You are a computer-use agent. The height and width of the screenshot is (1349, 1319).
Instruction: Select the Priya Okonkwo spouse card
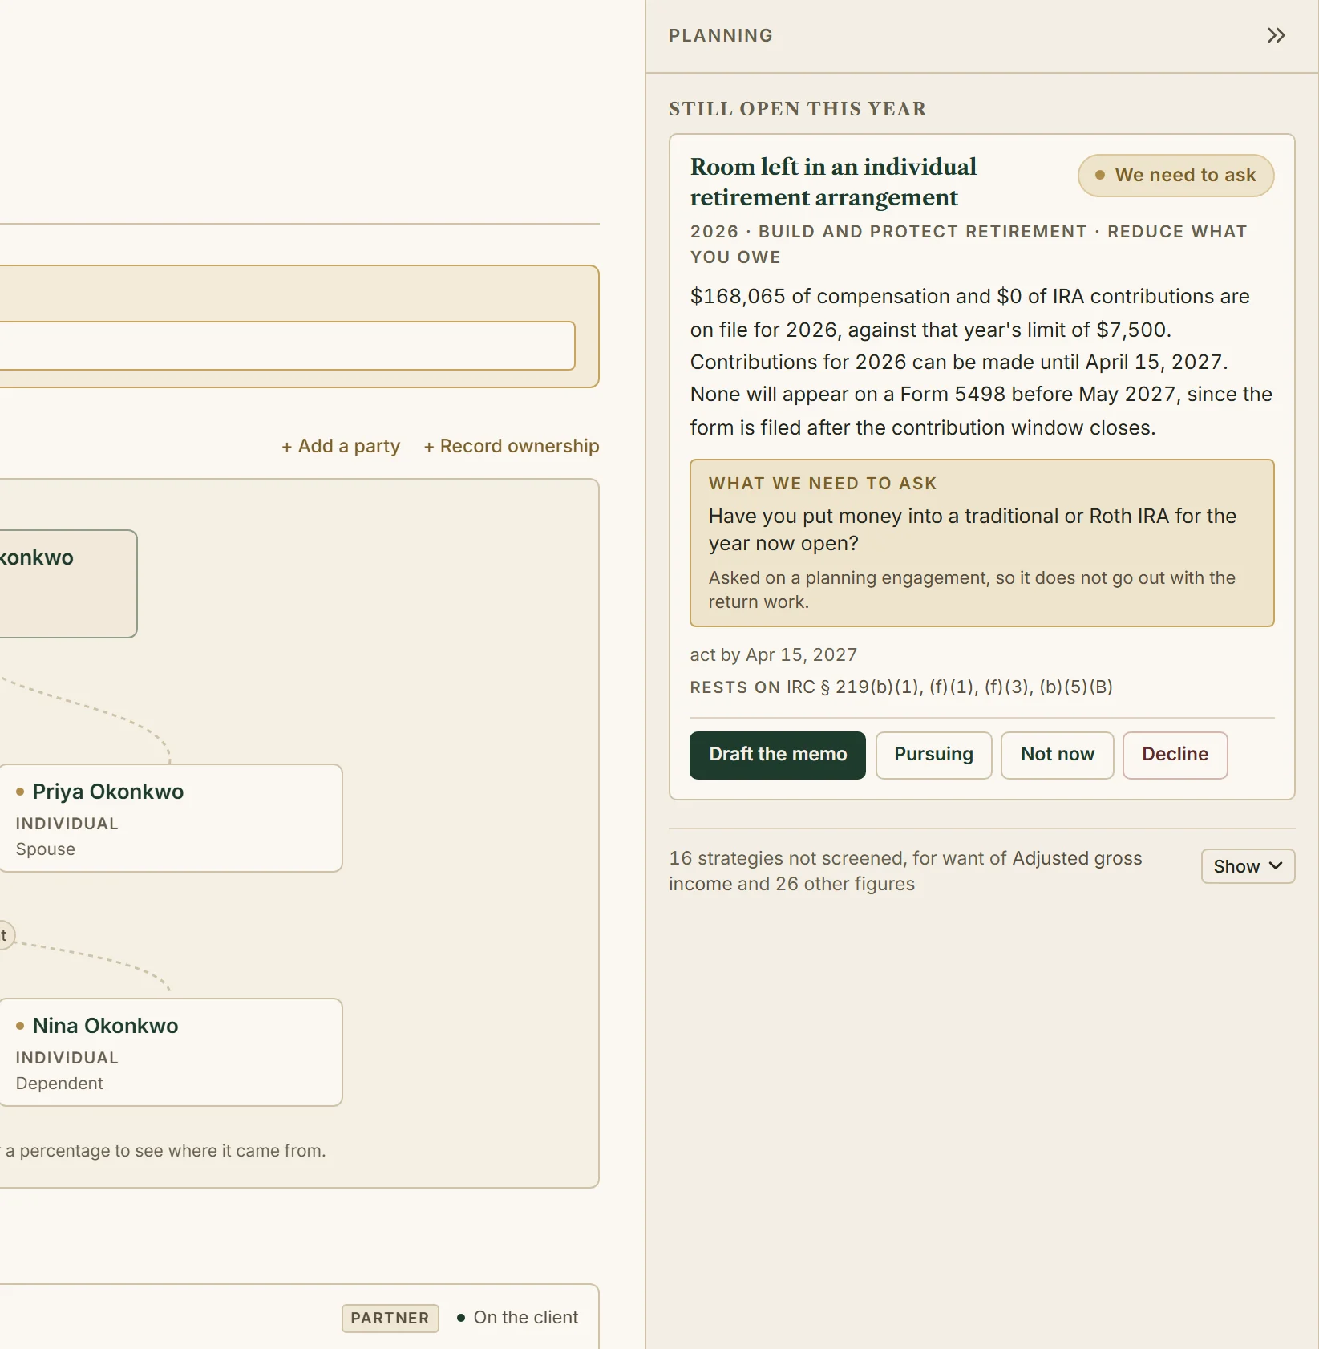(x=171, y=818)
